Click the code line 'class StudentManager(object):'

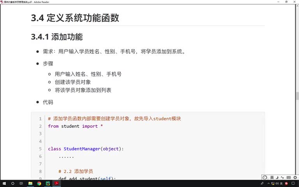(x=86, y=149)
